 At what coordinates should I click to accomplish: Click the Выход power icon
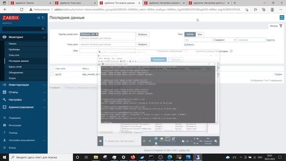pyautogui.click(x=4, y=148)
